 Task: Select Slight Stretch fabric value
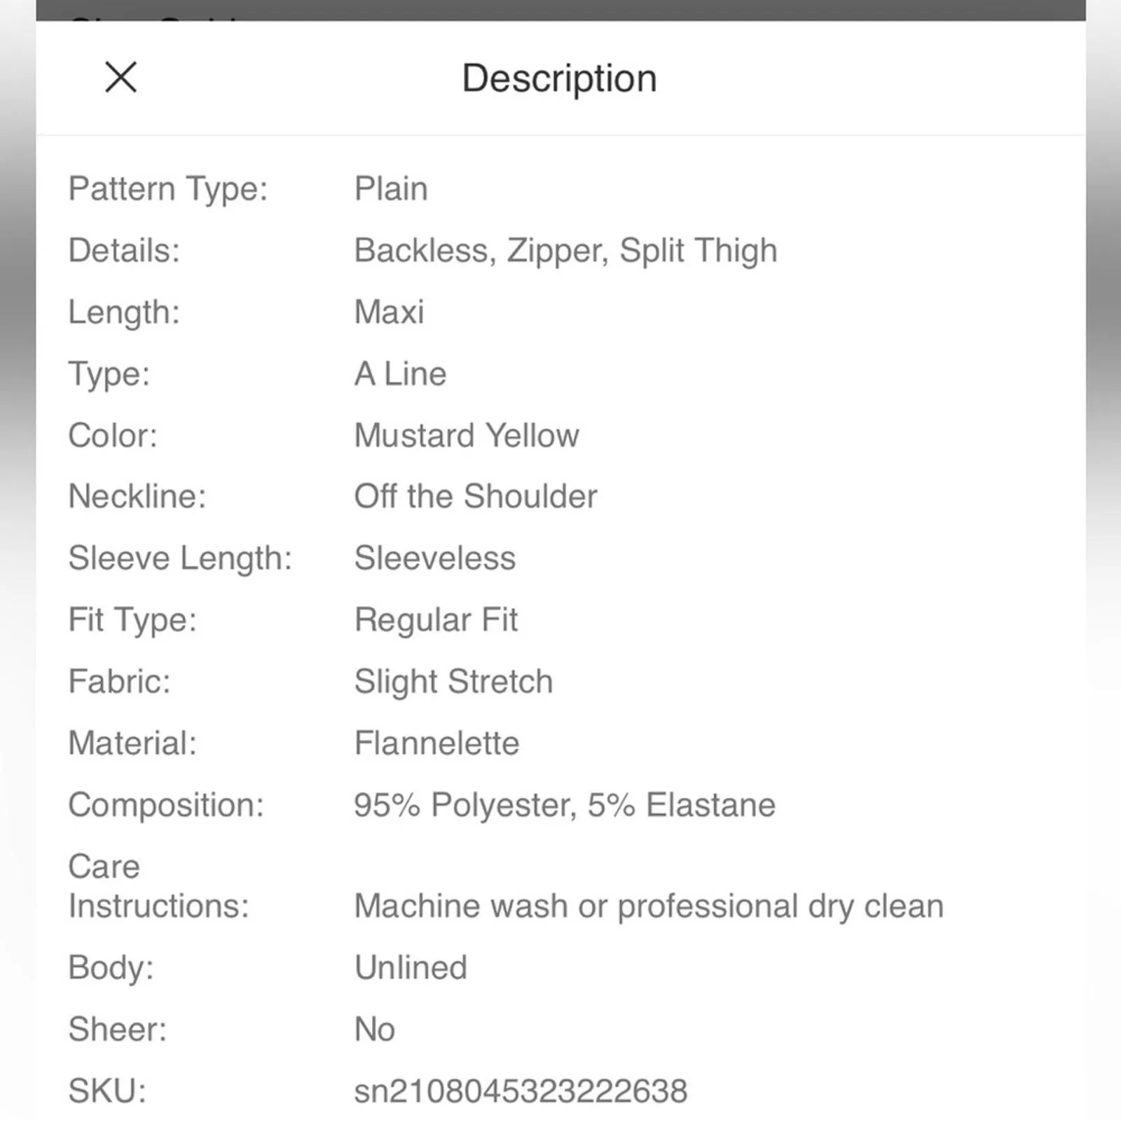[x=453, y=682]
